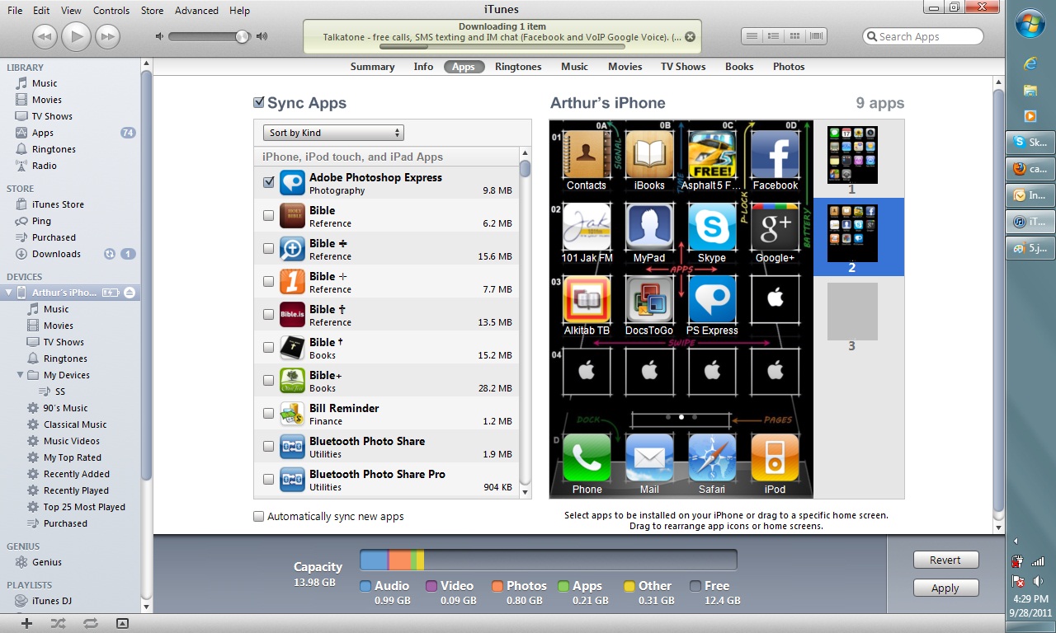Open Skype from the Windows taskbar
This screenshot has height=633, width=1056.
[1031, 142]
